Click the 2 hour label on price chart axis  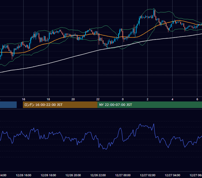[148, 99]
